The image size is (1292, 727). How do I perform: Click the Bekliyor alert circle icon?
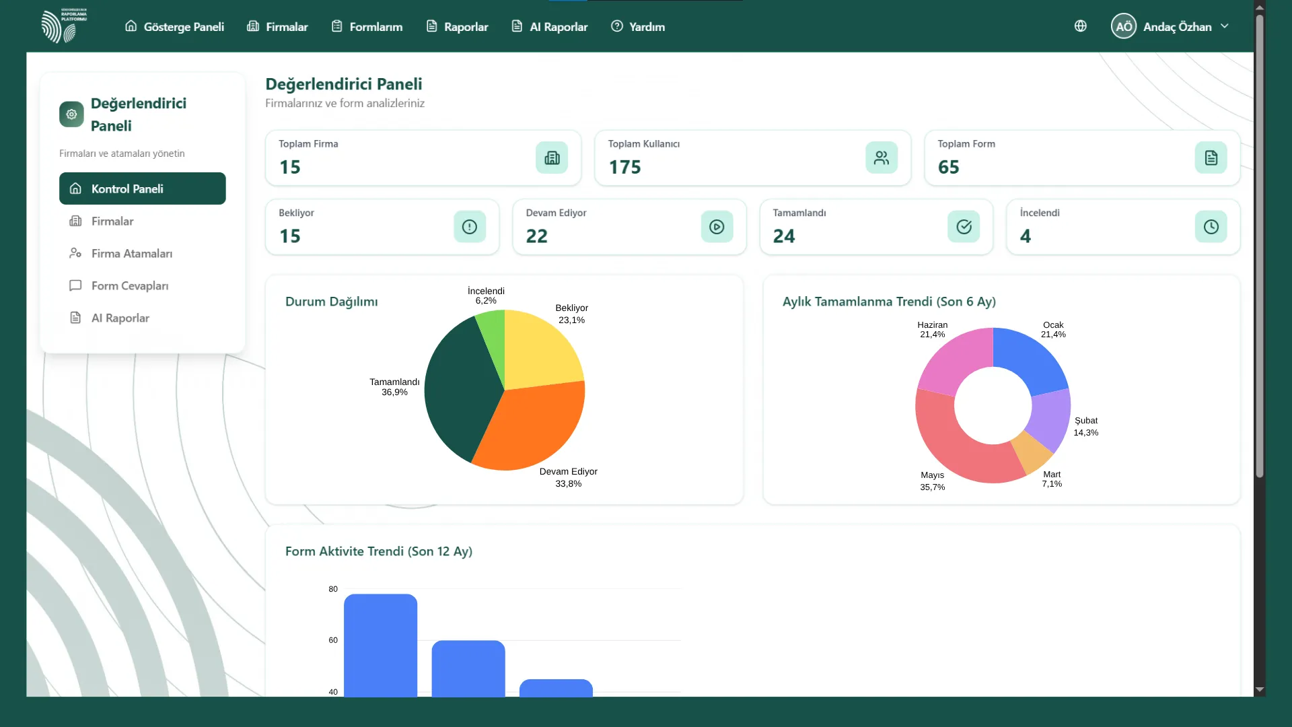[x=470, y=227]
